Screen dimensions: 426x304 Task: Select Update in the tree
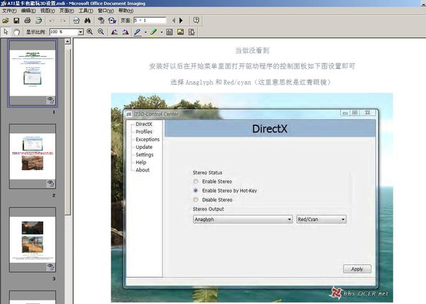pyautogui.click(x=144, y=147)
